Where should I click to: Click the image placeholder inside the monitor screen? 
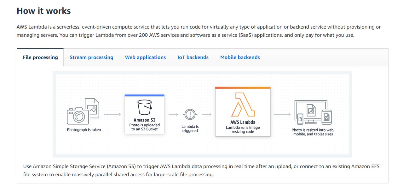312,111
